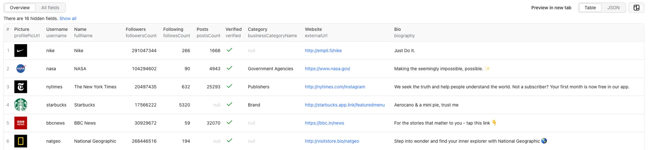
Task: Select username cell 'nytimes'
Action: click(x=54, y=87)
